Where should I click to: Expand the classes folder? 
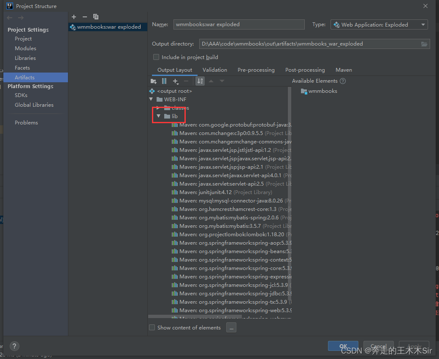point(158,108)
